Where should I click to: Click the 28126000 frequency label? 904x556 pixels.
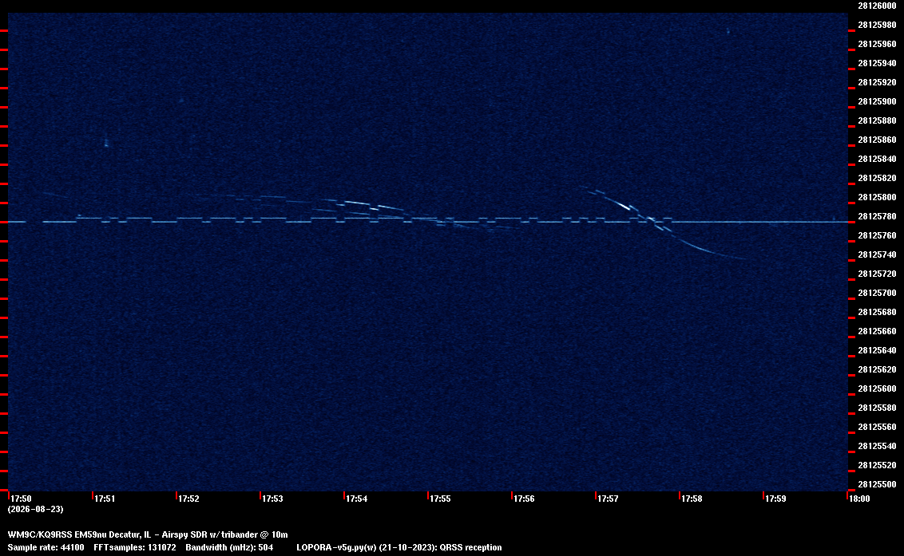(x=877, y=6)
